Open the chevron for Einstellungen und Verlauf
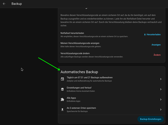 pos(161,89)
